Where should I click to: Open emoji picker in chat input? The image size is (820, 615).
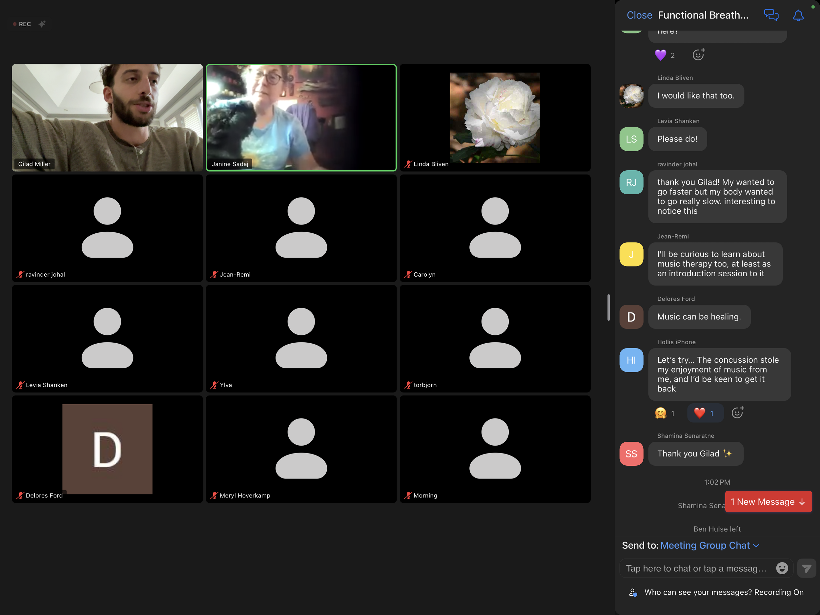coord(782,568)
